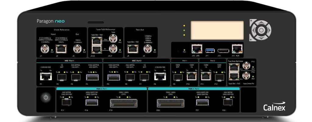
Task: Click the PAM-4 Port 2 header bar
Action: [x=193, y=89]
